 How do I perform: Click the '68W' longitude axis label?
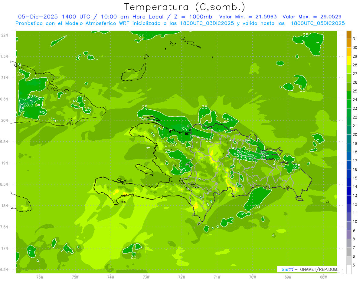pos(323,277)
